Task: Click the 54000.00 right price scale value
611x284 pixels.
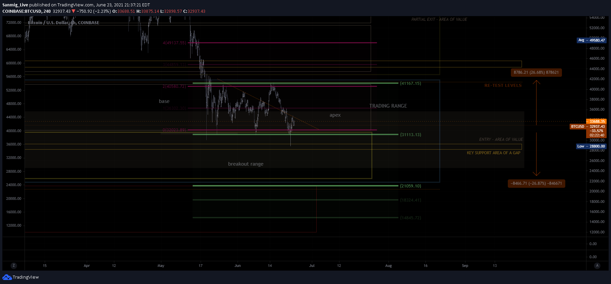Action: pos(597,17)
